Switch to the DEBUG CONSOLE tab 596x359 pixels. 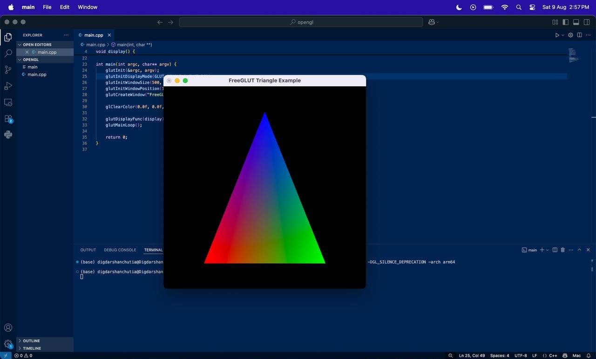pos(120,250)
